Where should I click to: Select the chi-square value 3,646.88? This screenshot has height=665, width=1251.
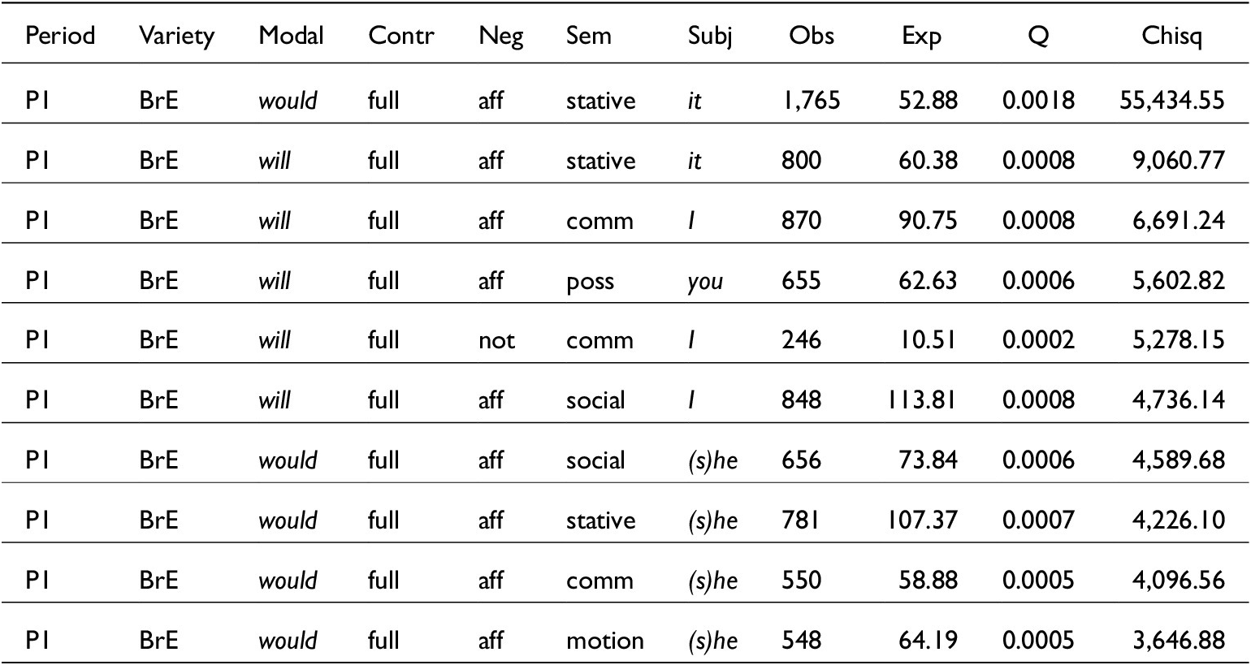tap(1178, 641)
